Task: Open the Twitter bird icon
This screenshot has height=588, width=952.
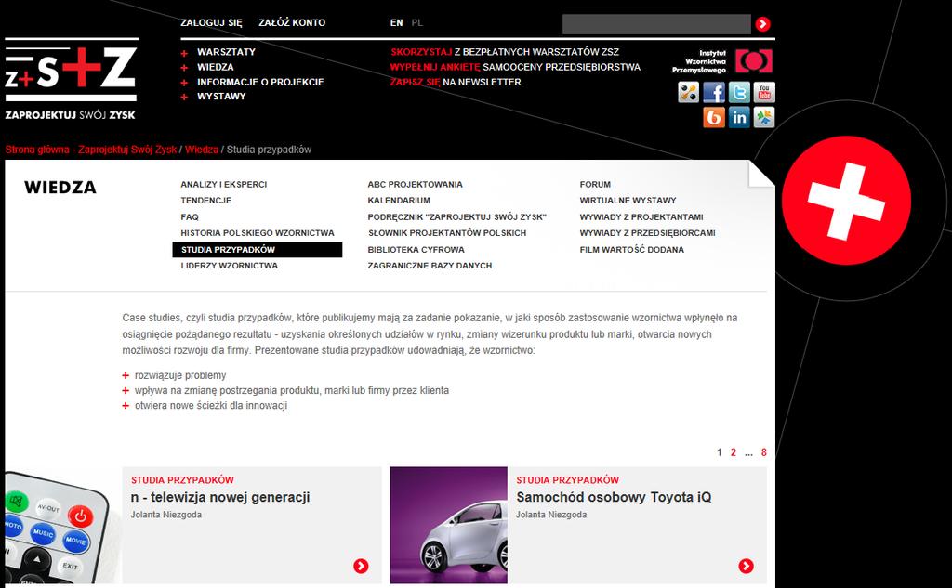Action: click(x=739, y=92)
